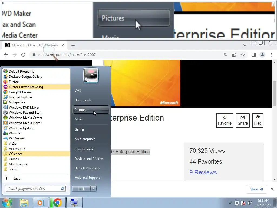Screen dimensions: 277x208
Task: Open the volume tray icon
Action: click(x=250, y=203)
